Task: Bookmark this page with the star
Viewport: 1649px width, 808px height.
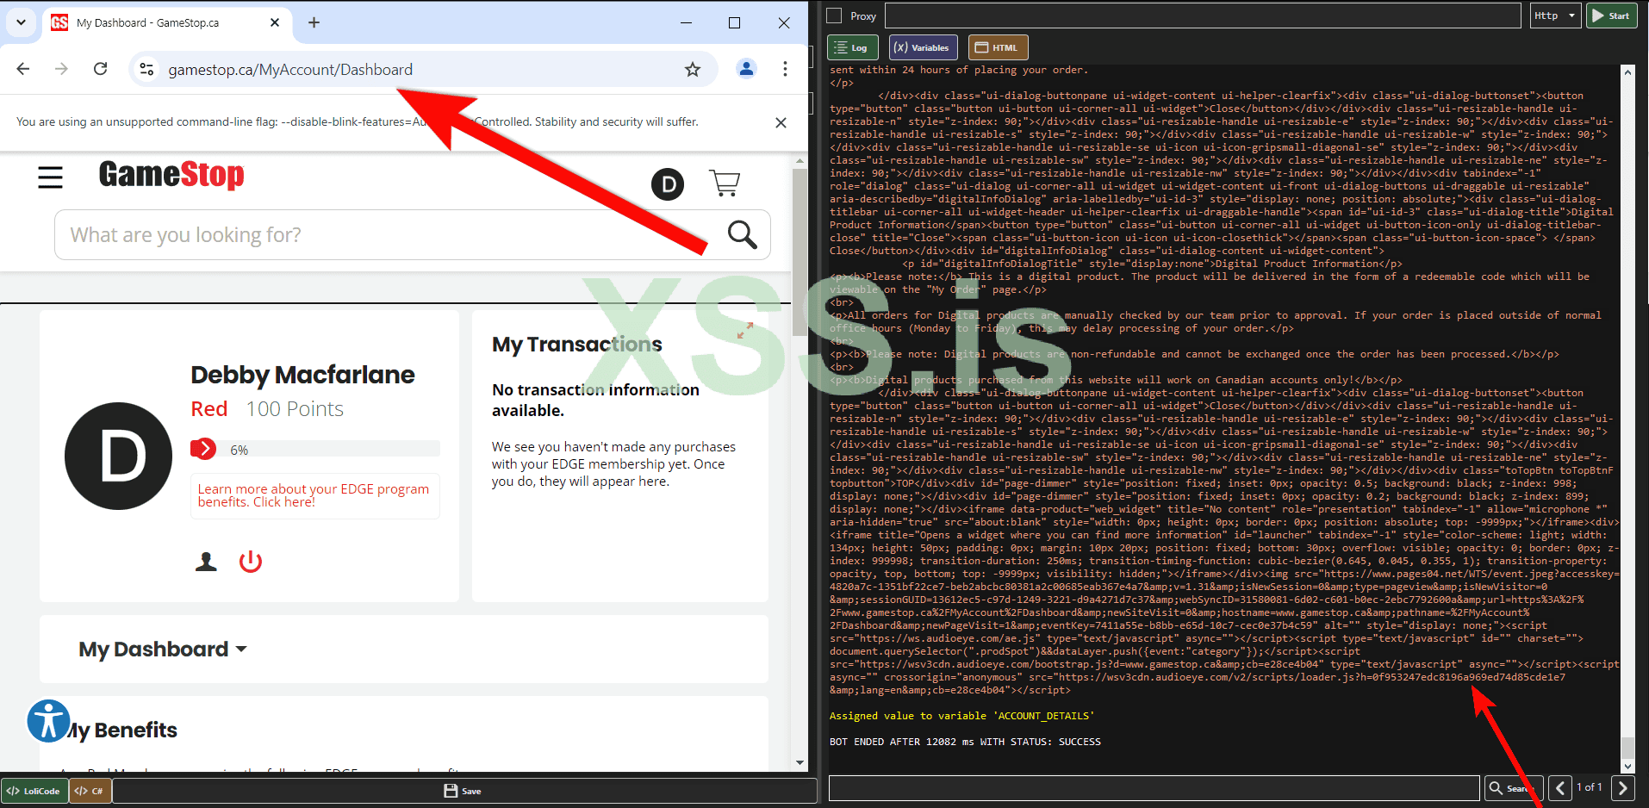Action: click(x=693, y=70)
